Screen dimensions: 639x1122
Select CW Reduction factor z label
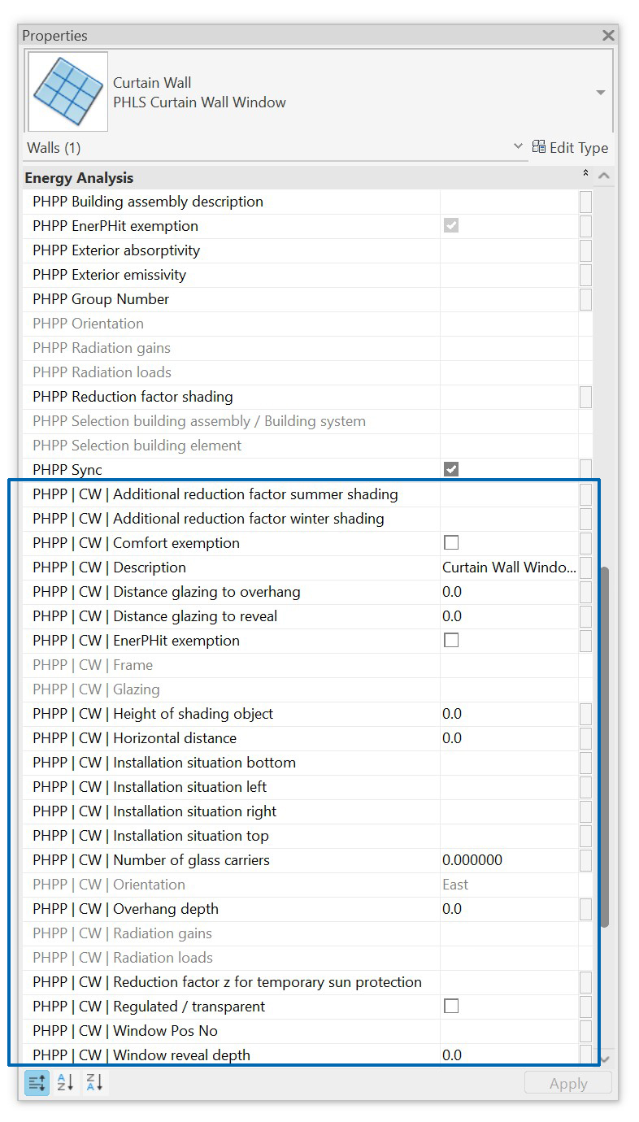click(x=227, y=982)
